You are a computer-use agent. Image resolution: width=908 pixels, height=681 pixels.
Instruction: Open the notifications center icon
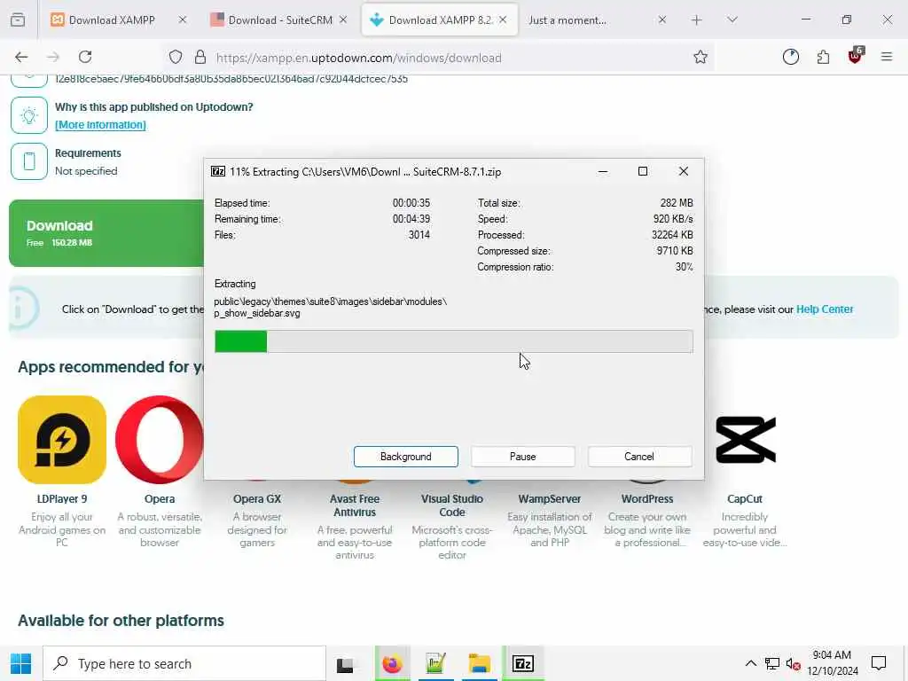[879, 663]
